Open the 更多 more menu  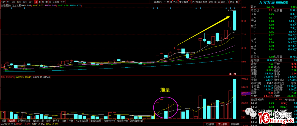pyautogui.click(x=232, y=2)
